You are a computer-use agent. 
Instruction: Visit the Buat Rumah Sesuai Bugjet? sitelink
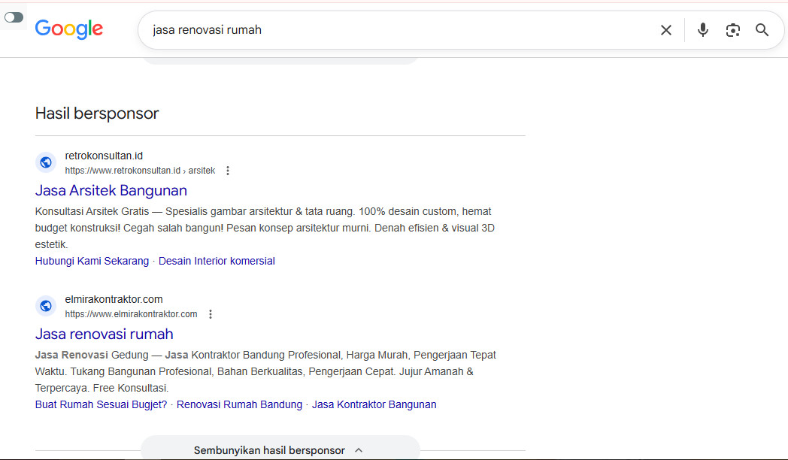(x=101, y=405)
